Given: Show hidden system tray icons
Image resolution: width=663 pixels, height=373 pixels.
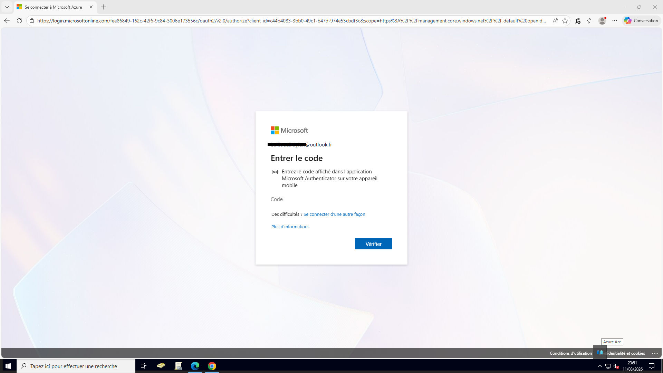Looking at the screenshot, I should click(x=600, y=366).
